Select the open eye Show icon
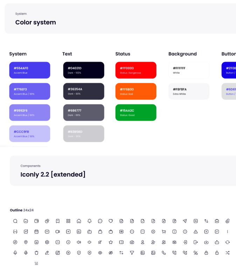 point(100,253)
